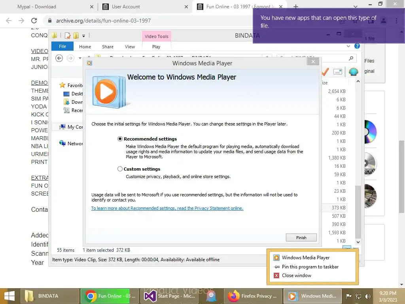Click the new apps notification banner
The width and height of the screenshot is (405, 304).
point(329,26)
